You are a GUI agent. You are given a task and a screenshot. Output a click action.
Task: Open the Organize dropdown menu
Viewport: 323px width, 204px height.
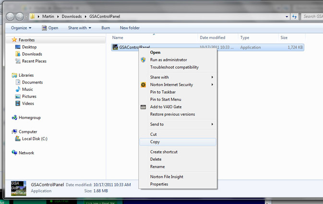coord(21,28)
